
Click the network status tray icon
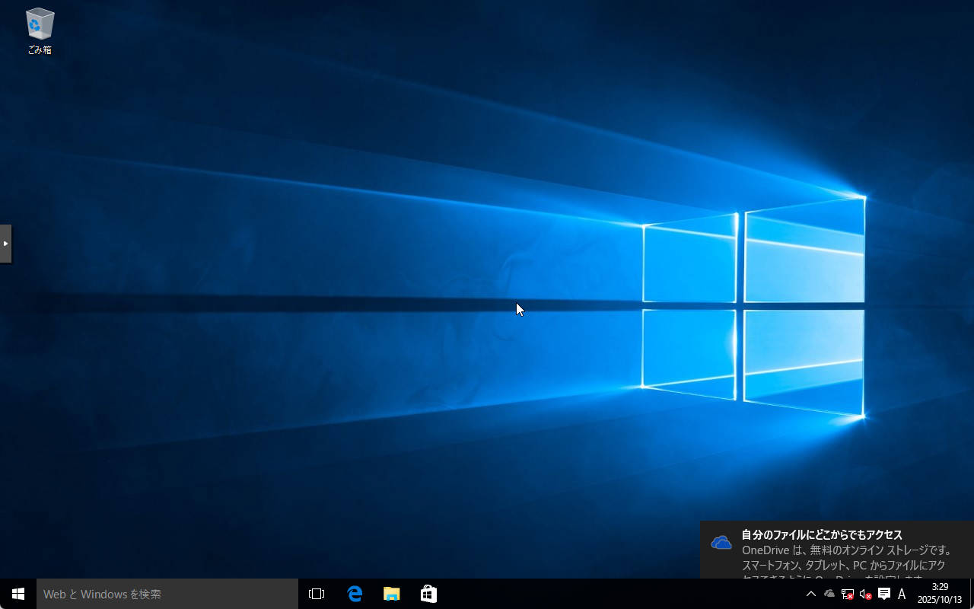tap(847, 594)
